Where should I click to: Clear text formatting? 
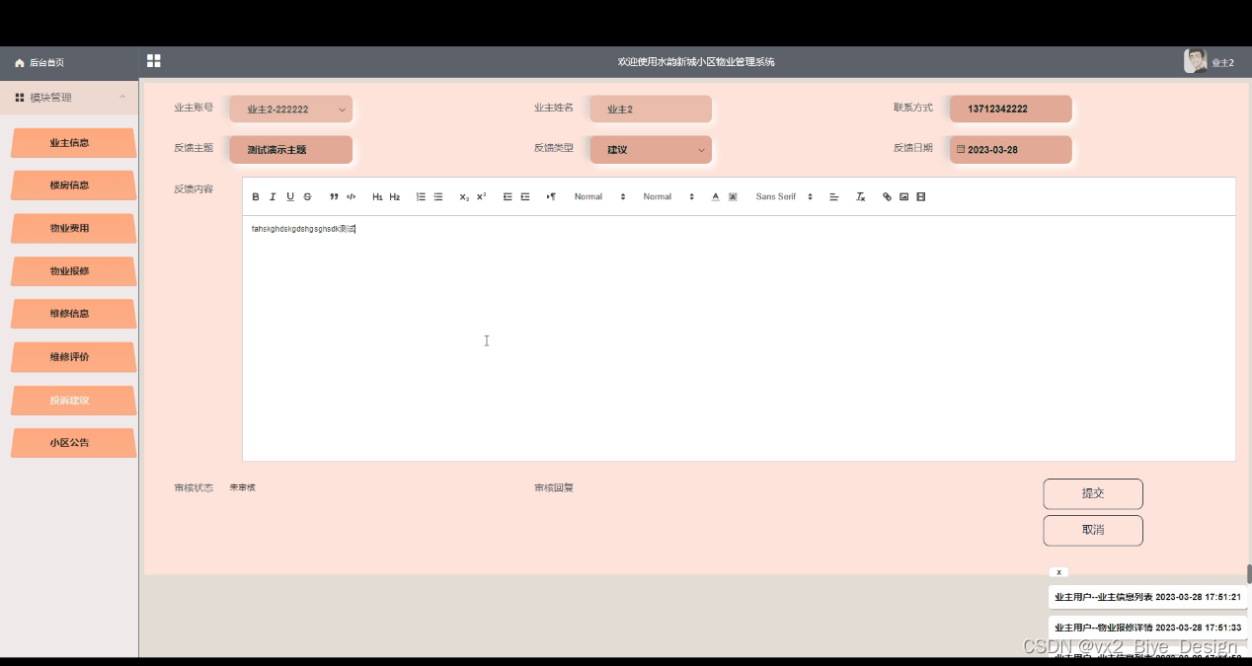860,197
